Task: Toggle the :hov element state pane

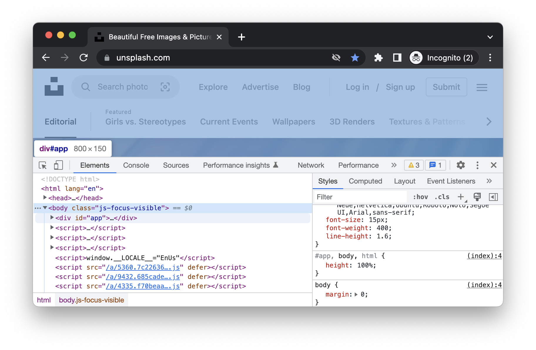Action: 421,197
